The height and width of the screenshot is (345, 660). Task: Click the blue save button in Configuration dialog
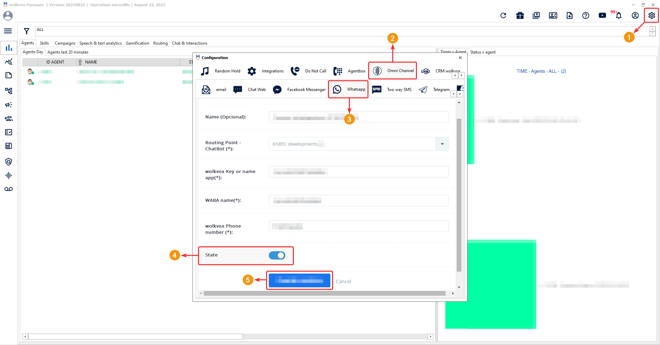pyautogui.click(x=299, y=280)
